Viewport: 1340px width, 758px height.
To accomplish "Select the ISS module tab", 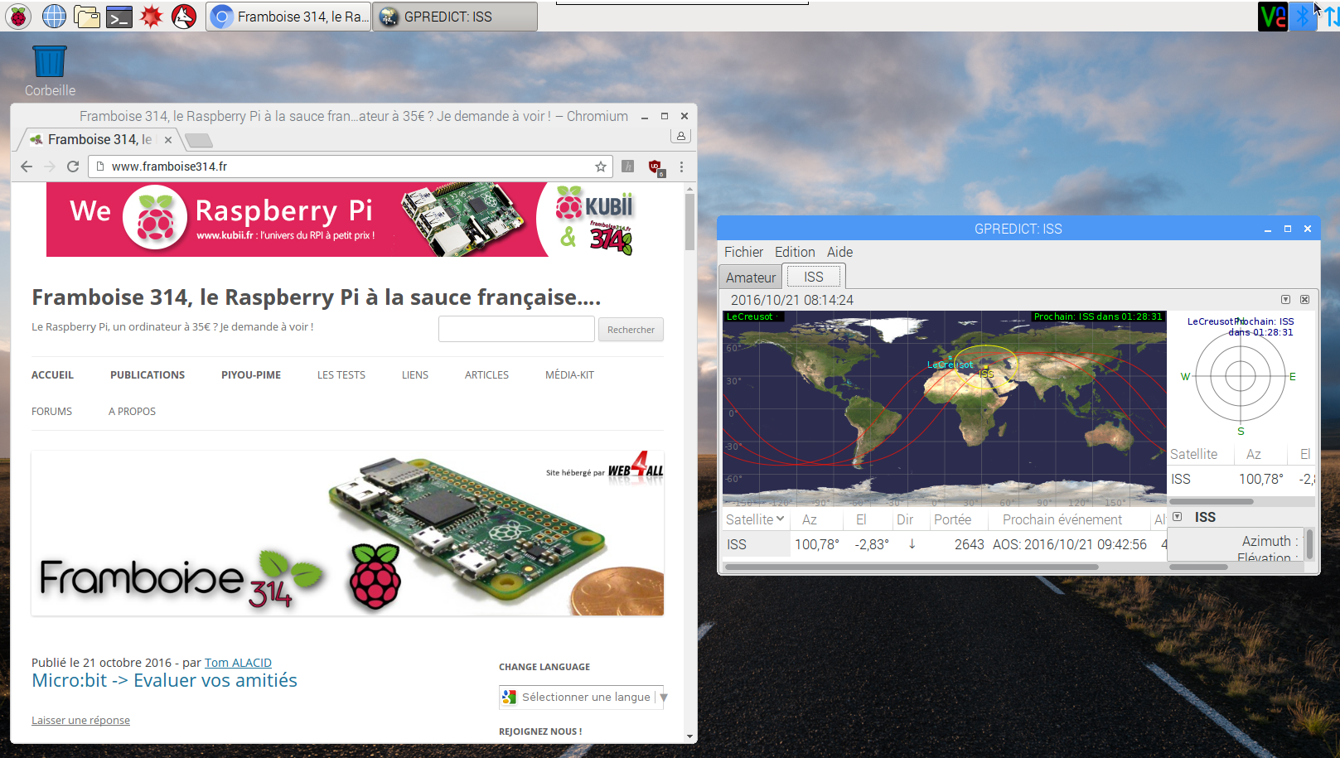I will 814,277.
